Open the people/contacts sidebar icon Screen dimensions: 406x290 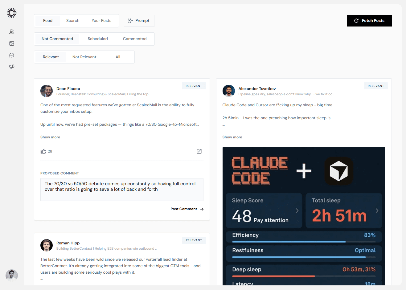click(12, 32)
